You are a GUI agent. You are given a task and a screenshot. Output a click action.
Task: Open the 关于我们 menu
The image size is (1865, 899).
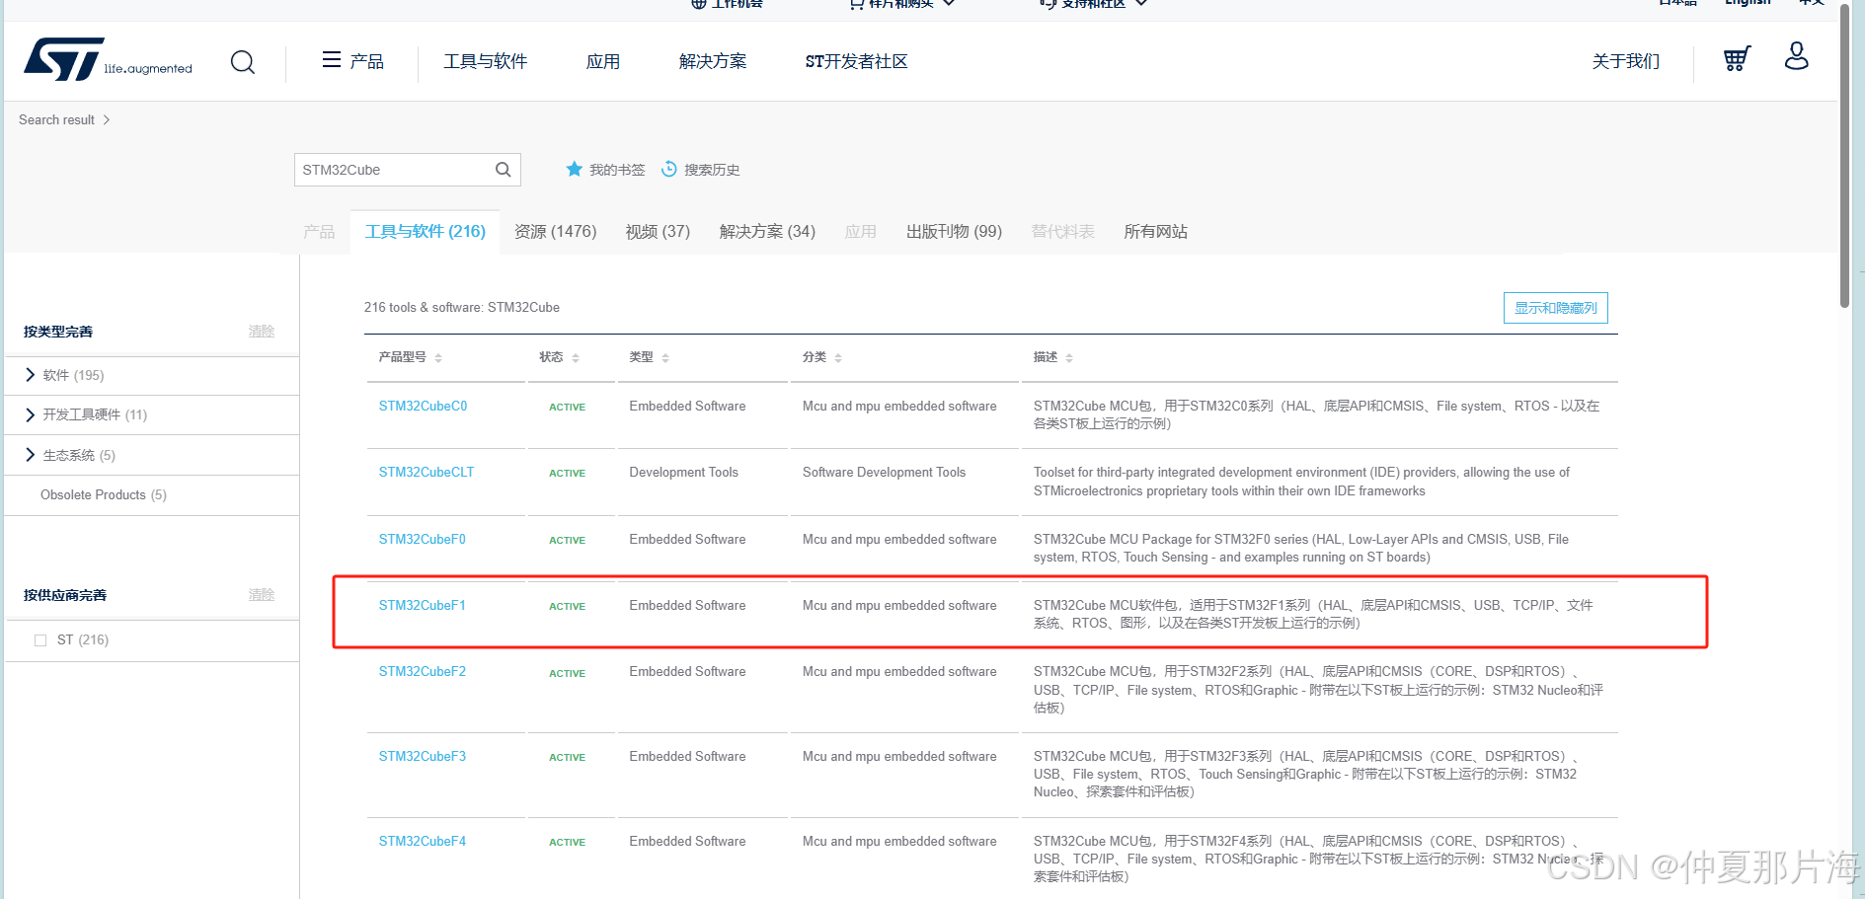(x=1625, y=61)
